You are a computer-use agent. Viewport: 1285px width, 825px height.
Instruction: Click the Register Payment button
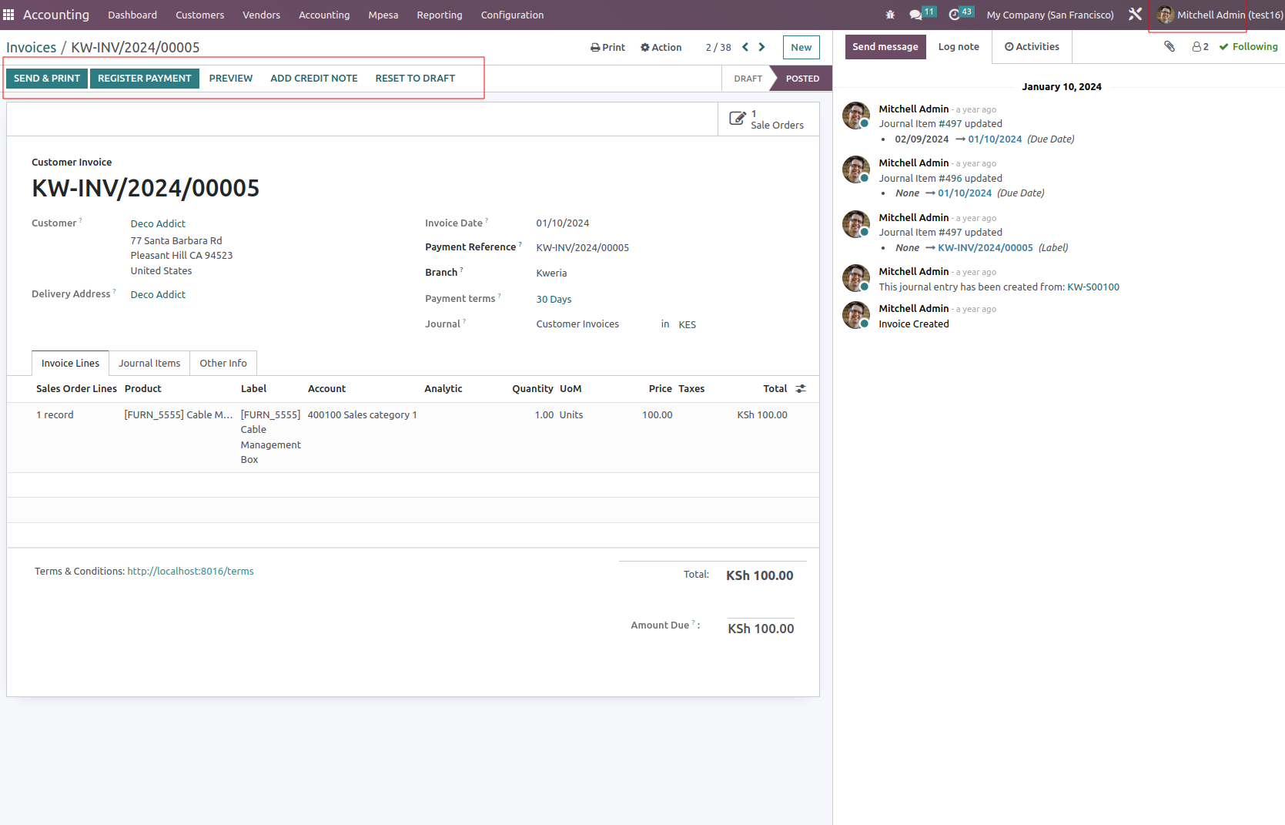click(x=144, y=79)
